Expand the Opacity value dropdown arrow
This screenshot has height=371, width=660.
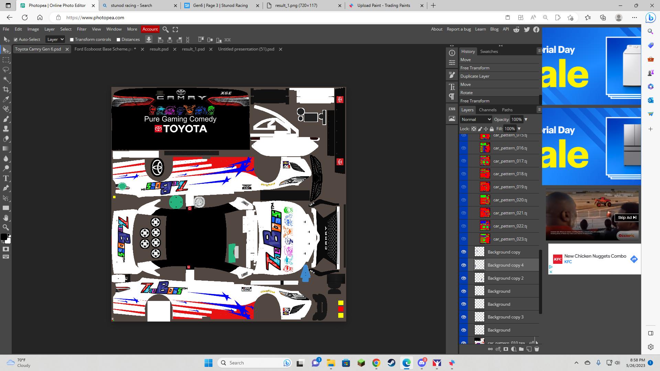(x=526, y=120)
